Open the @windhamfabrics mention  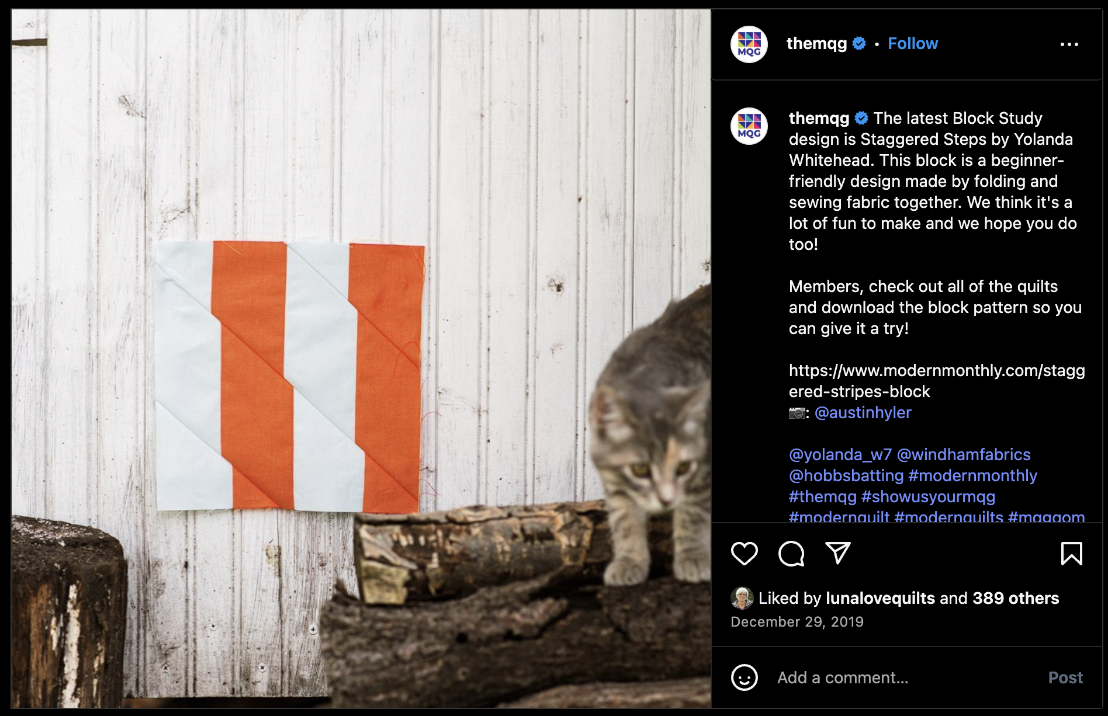(963, 454)
